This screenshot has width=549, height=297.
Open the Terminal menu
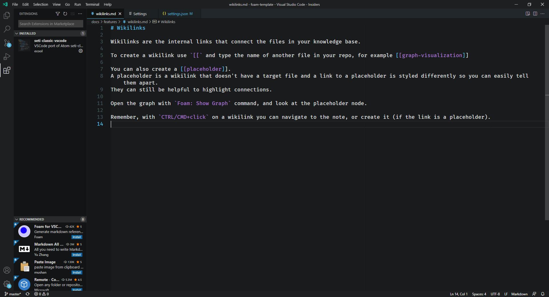coord(92,4)
